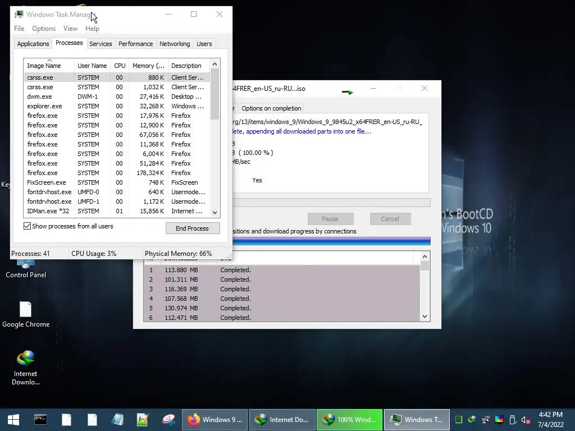Click Cancel button in download window

390,219
